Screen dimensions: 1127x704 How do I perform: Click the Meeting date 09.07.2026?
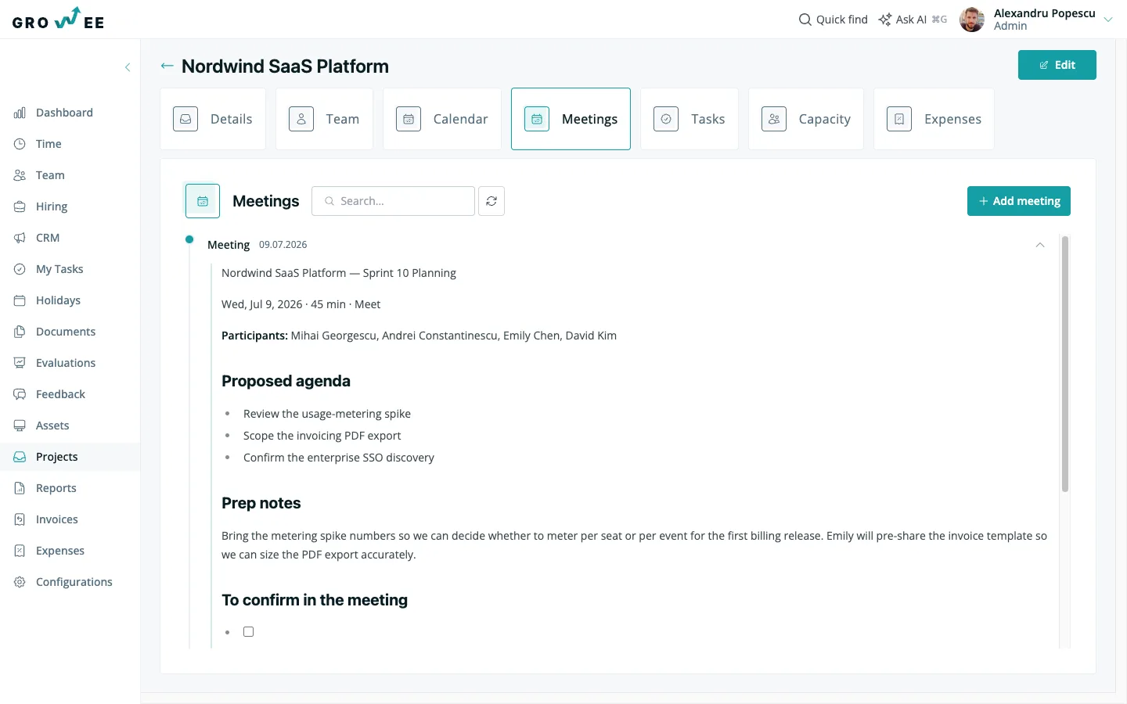pyautogui.click(x=283, y=245)
